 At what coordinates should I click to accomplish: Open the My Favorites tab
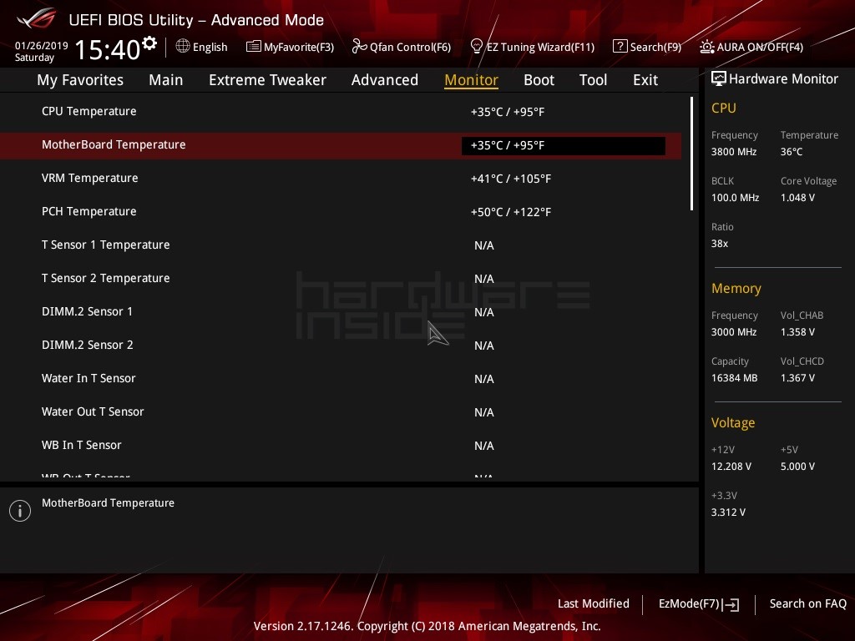point(80,80)
